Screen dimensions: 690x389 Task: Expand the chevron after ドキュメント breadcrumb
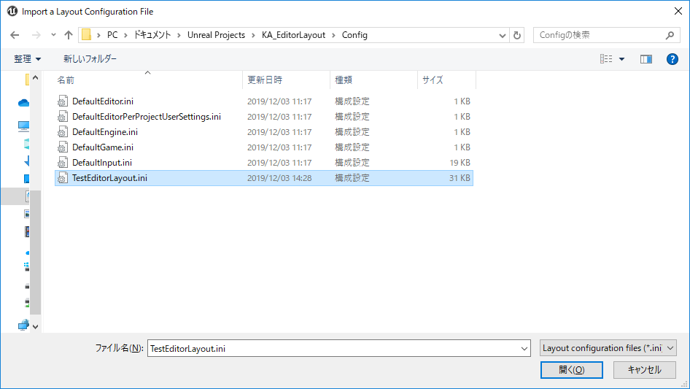click(x=179, y=35)
